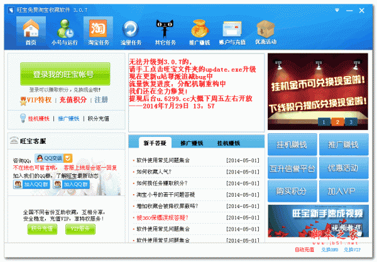Click the blue 推广赚钱 link under login

[x=68, y=119]
